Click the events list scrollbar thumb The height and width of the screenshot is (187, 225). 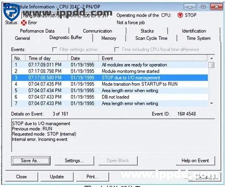pos(212,65)
